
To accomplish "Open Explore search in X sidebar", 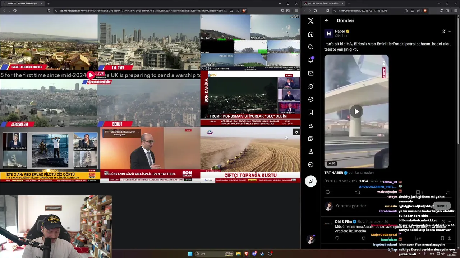I will click(x=311, y=47).
